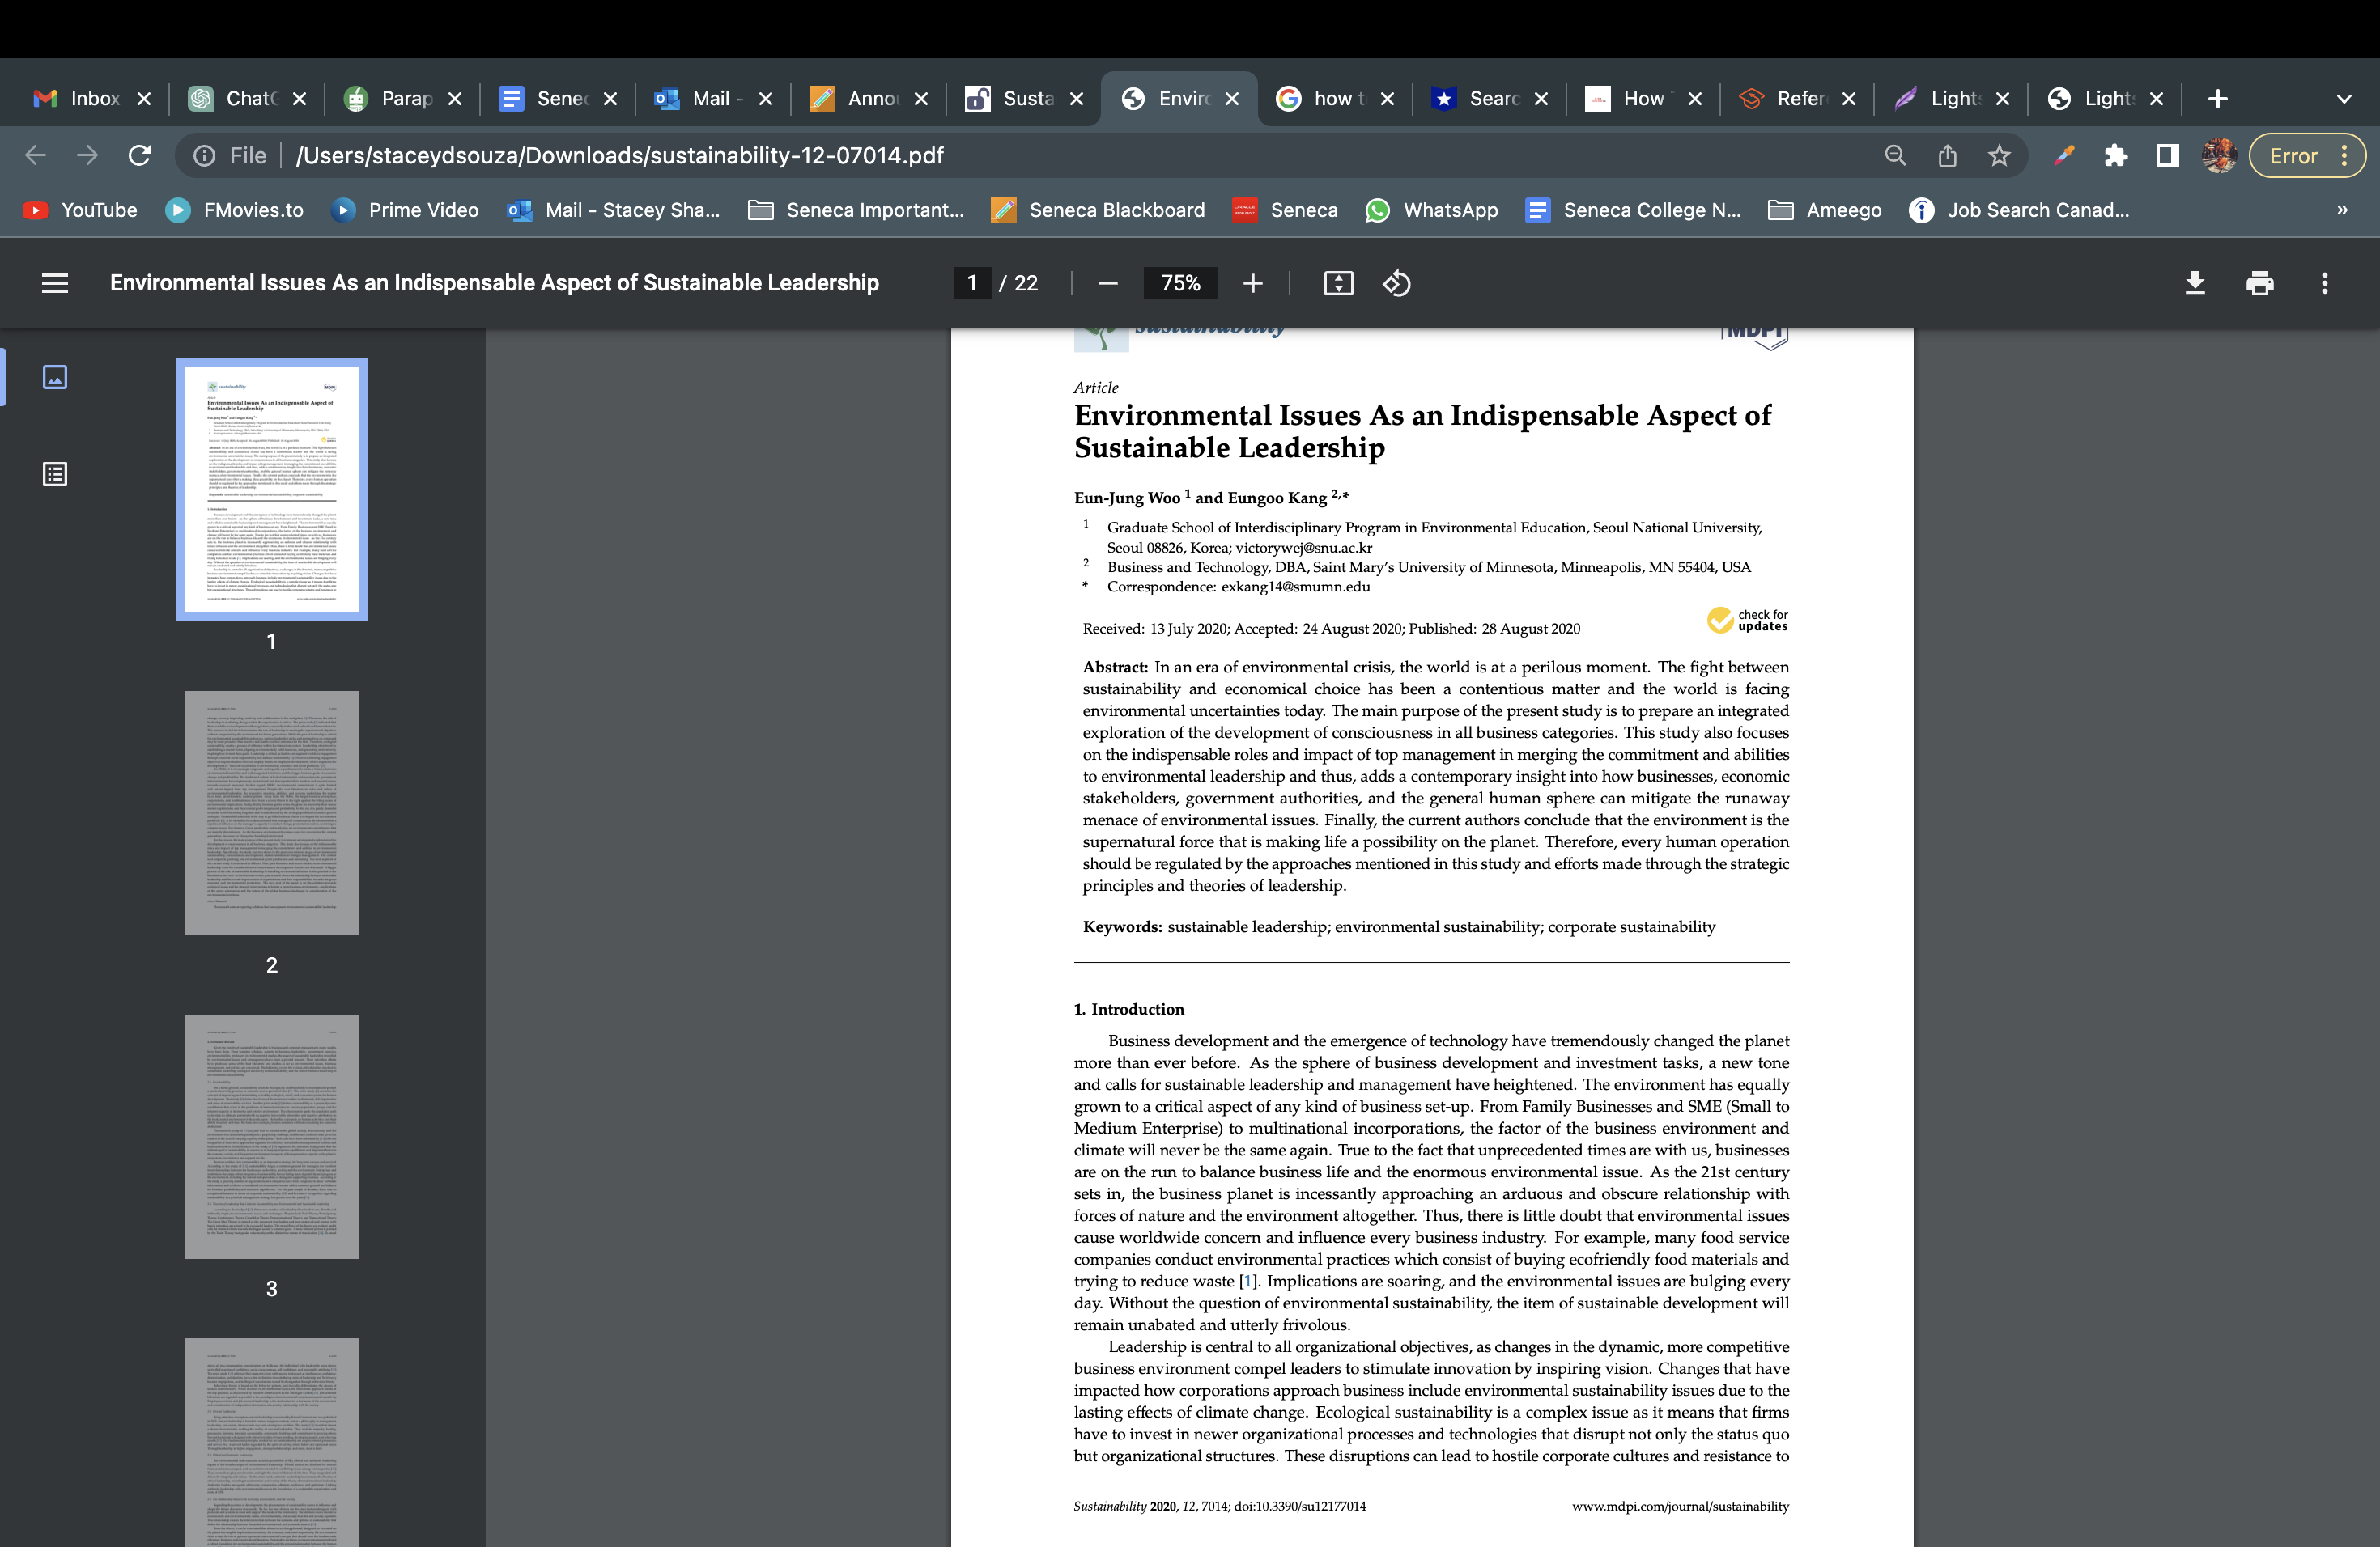Screen dimensions: 2380x1547
Task: Close the current Environmental PDF tab
Action: click(1232, 98)
